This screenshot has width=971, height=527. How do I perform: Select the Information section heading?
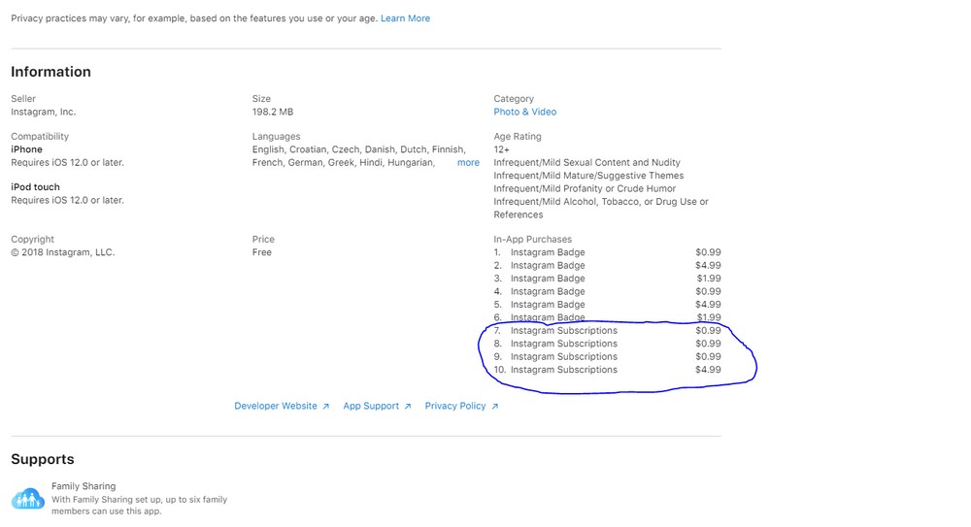50,72
